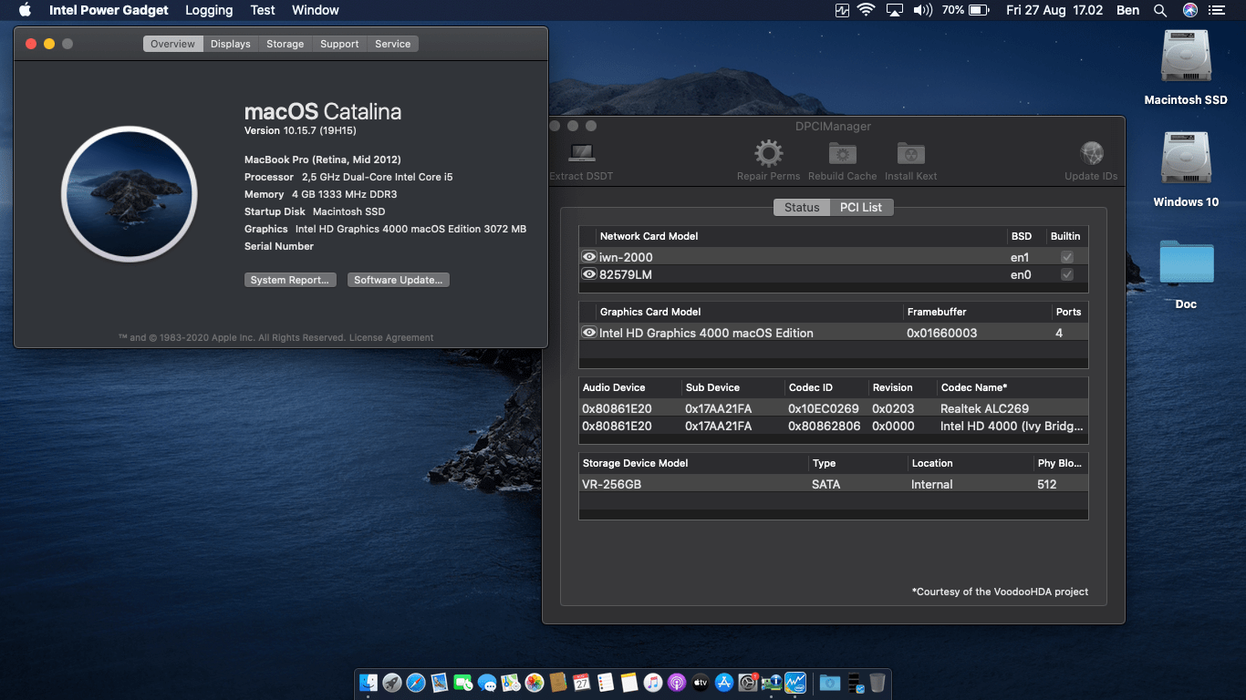Screen dimensions: 1246x700
Task: Switch to the Storage tab
Action: pyautogui.click(x=286, y=44)
